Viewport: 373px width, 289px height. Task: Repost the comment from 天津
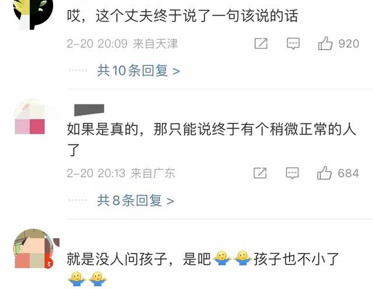click(x=261, y=43)
